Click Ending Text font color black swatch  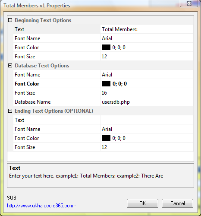(x=106, y=138)
